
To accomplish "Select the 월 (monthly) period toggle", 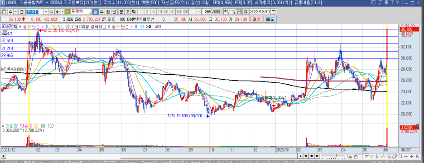I will (108, 12).
